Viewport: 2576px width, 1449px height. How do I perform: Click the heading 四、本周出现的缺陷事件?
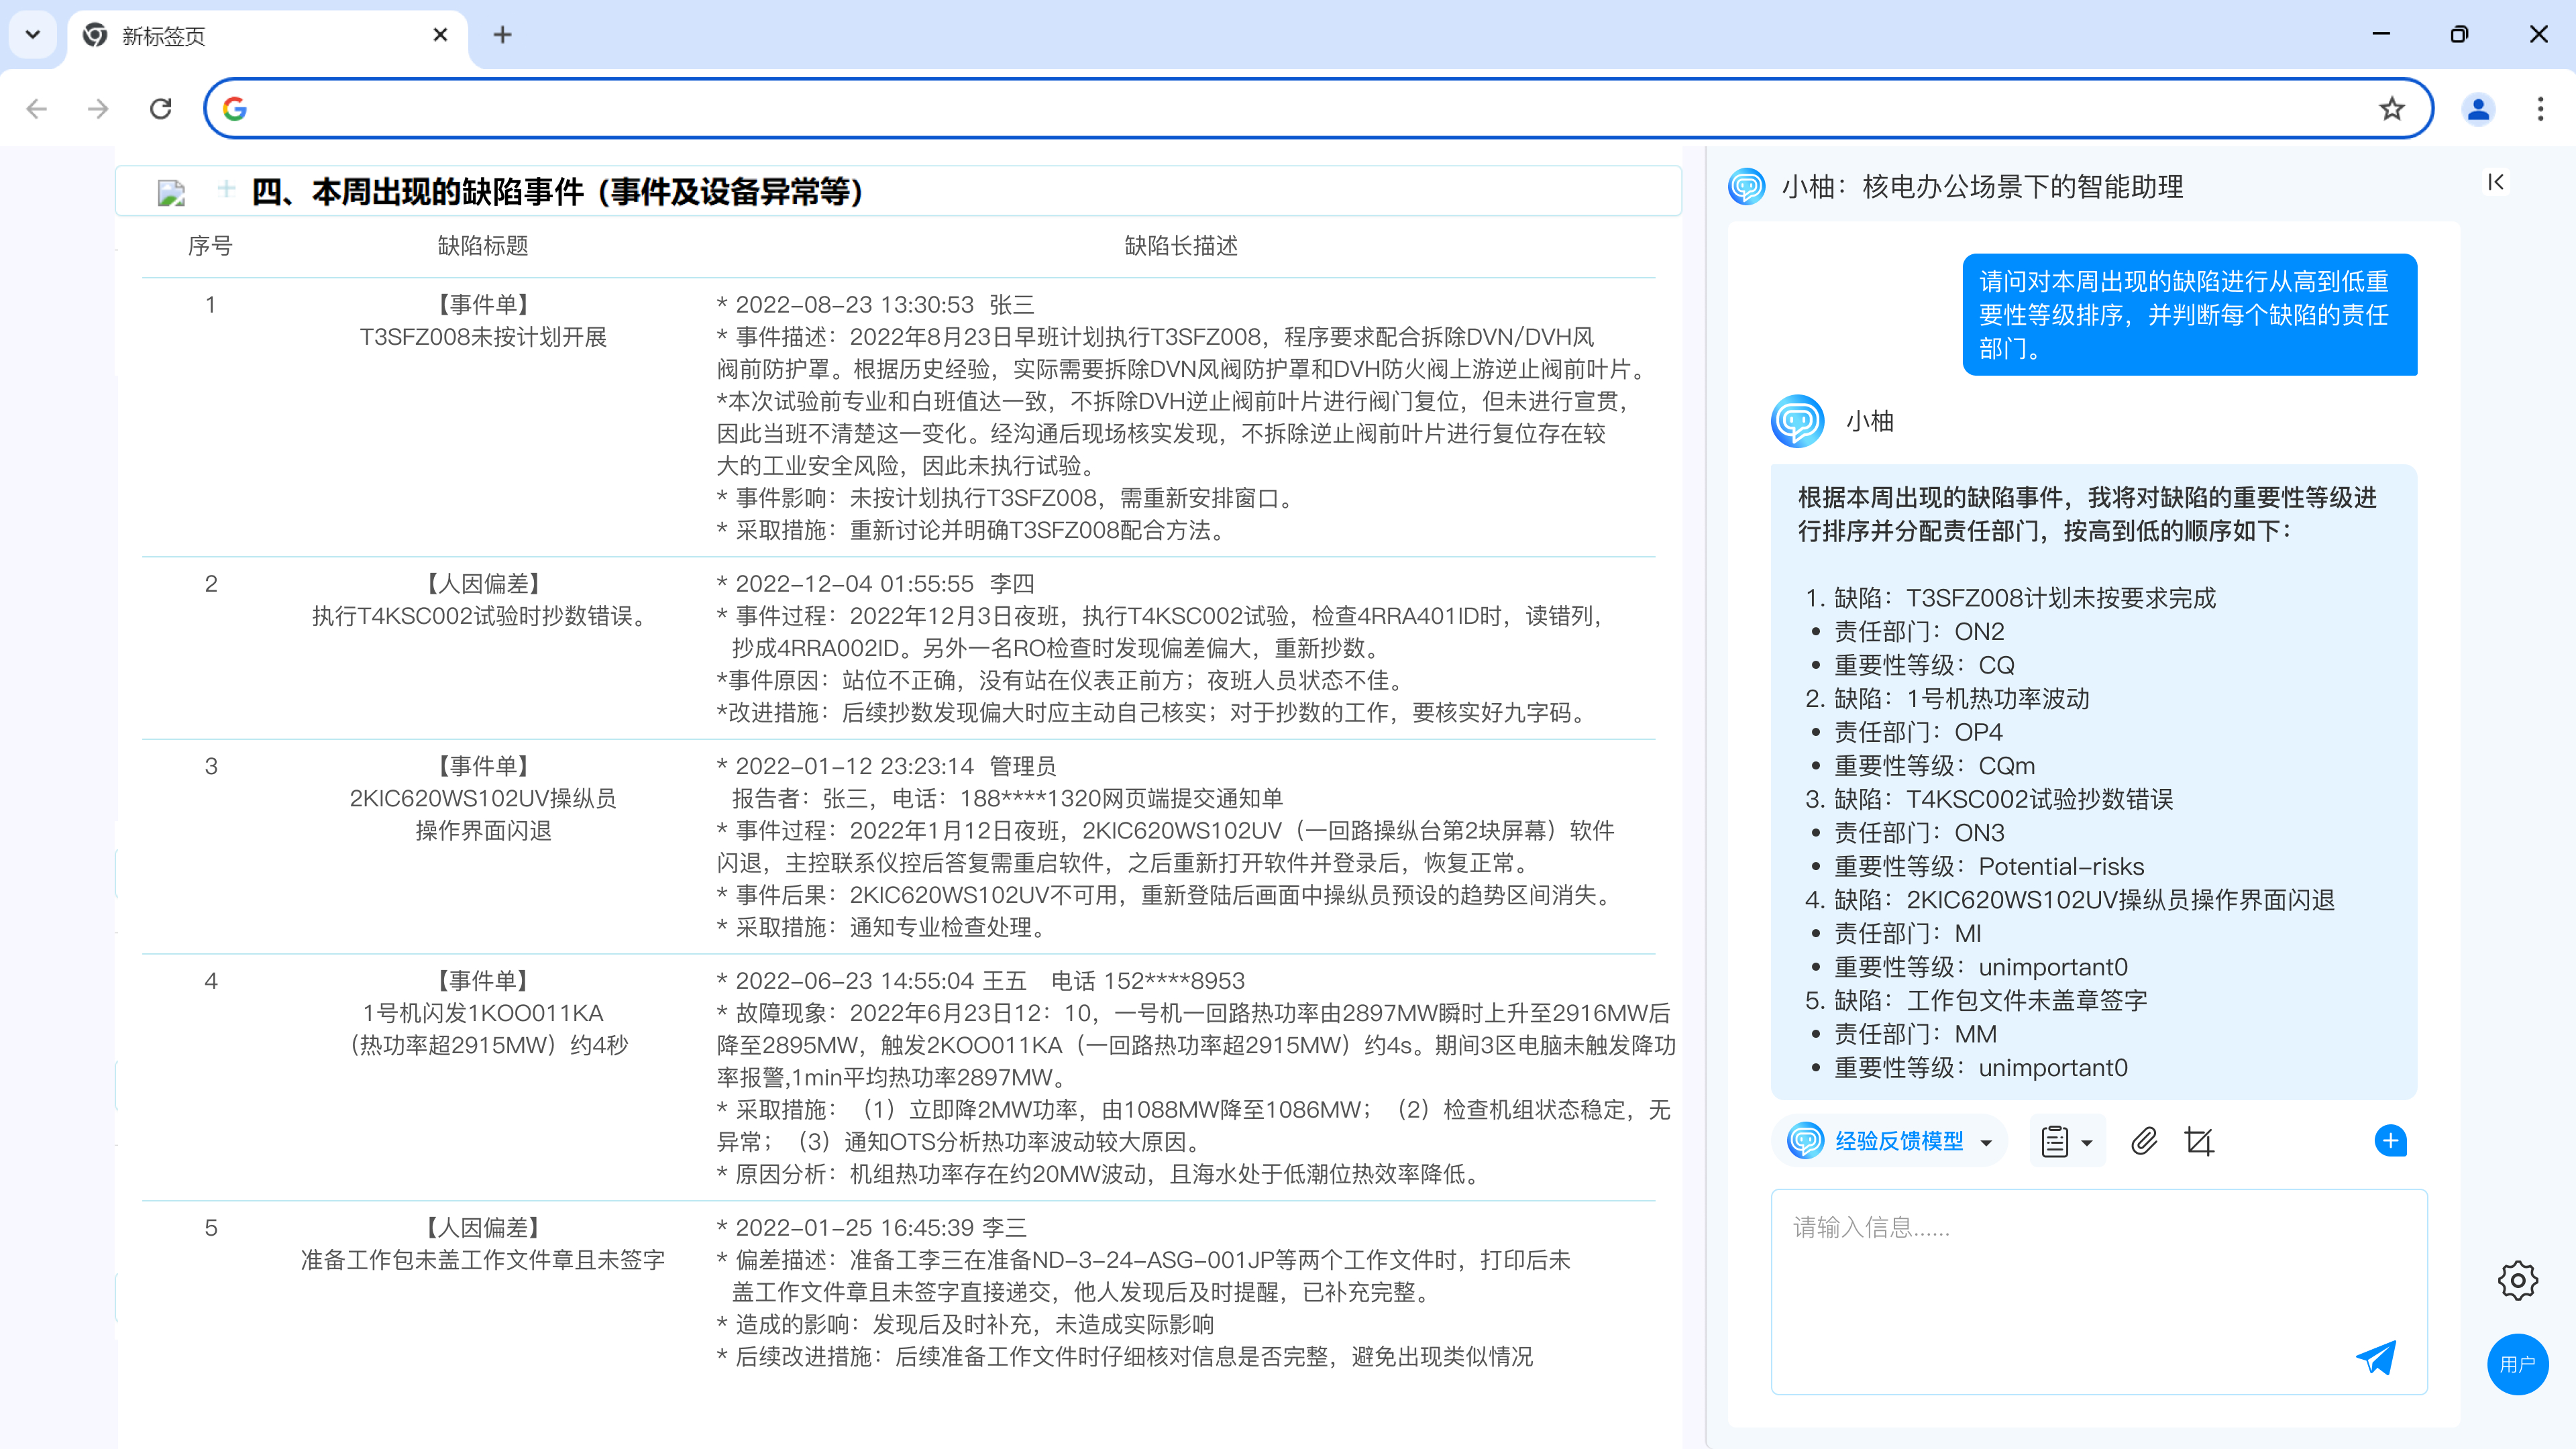558,191
